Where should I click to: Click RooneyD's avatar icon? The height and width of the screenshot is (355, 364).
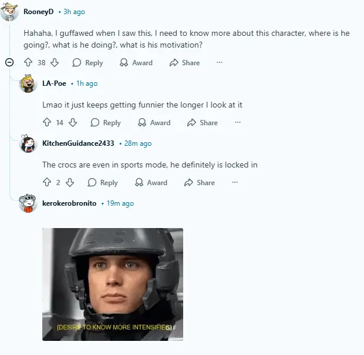(x=9, y=11)
